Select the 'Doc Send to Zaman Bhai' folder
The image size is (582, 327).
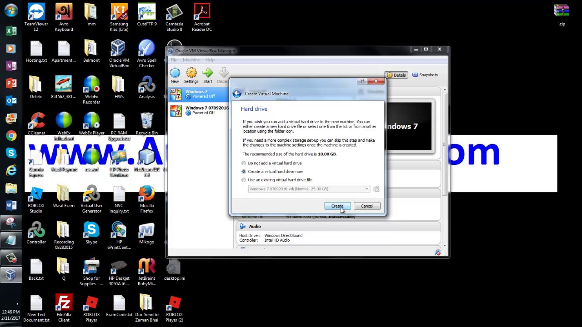[147, 308]
